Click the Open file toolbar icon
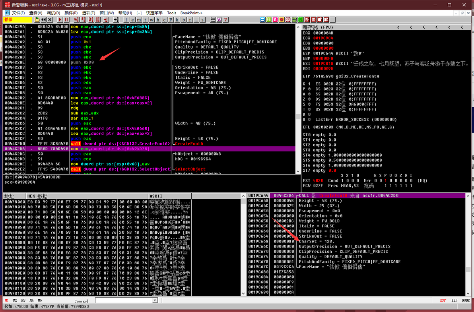 [37, 19]
